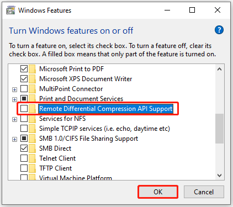This screenshot has height=207, width=233.
Task: Click folder icon beside Telnet Client
Action: click(x=32, y=158)
